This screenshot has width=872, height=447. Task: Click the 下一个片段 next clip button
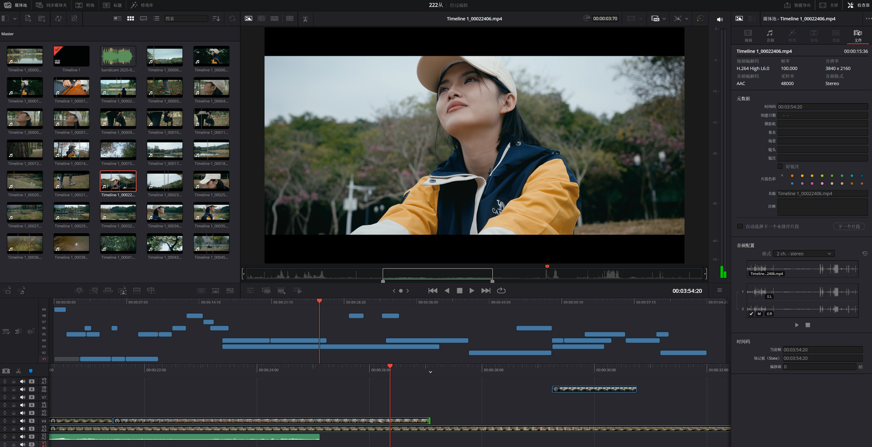coord(849,227)
